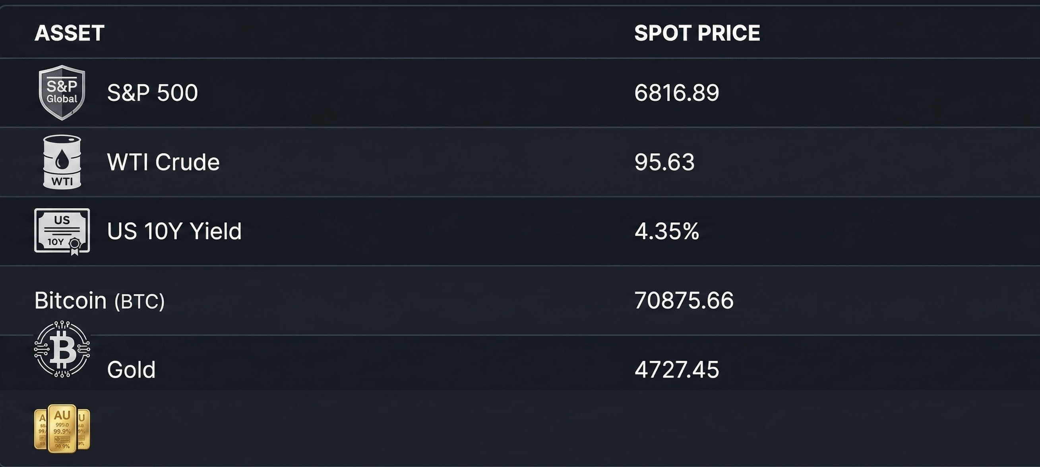The height and width of the screenshot is (467, 1040).
Task: Select the S&P 500 price 6816.89
Action: tap(677, 93)
